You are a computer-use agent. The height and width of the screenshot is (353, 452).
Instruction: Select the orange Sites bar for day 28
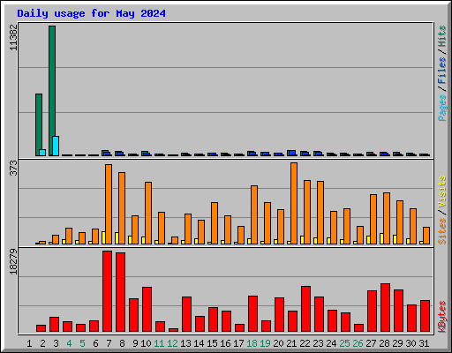click(387, 218)
